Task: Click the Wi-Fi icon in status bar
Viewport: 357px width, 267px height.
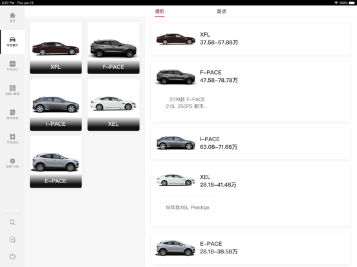Action: pyautogui.click(x=336, y=3)
